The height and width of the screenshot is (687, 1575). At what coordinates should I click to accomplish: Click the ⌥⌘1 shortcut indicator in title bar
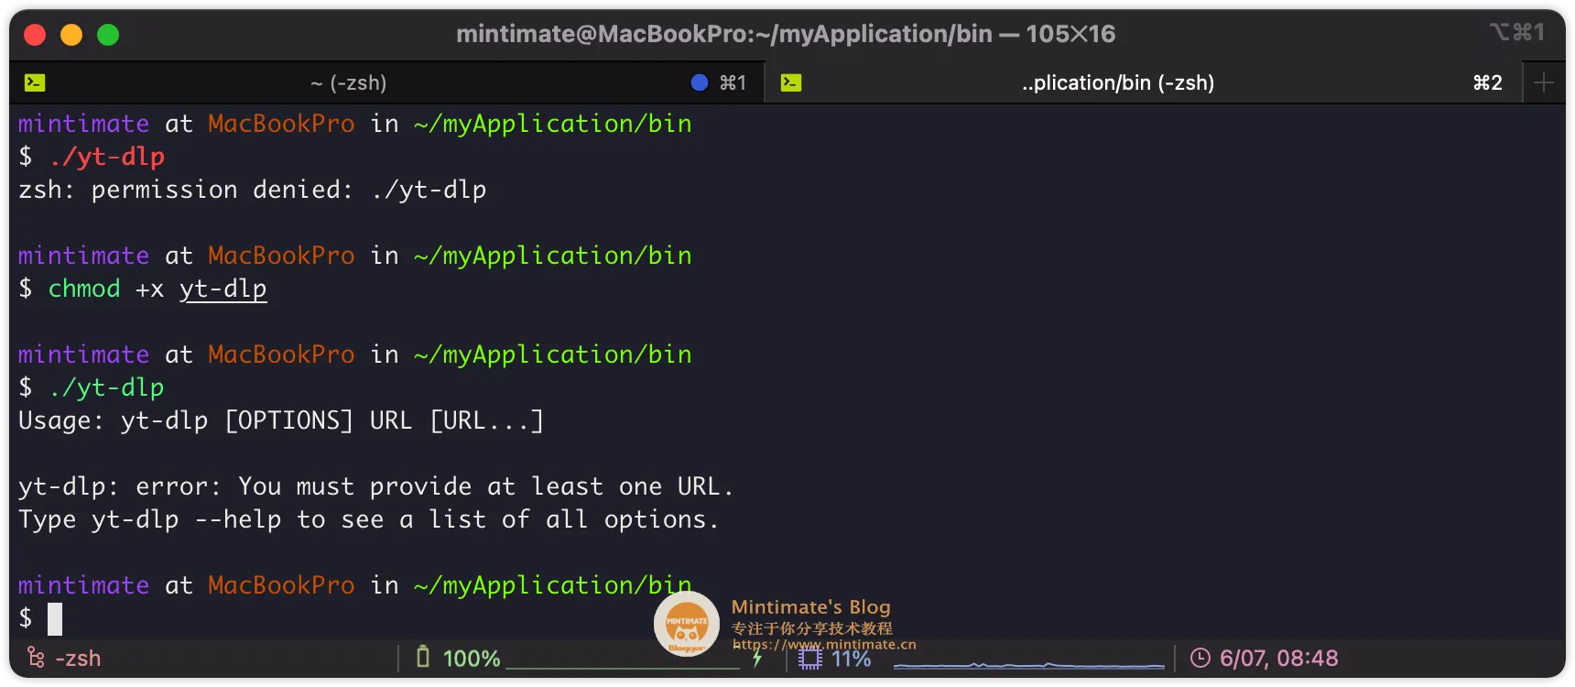point(1517,32)
